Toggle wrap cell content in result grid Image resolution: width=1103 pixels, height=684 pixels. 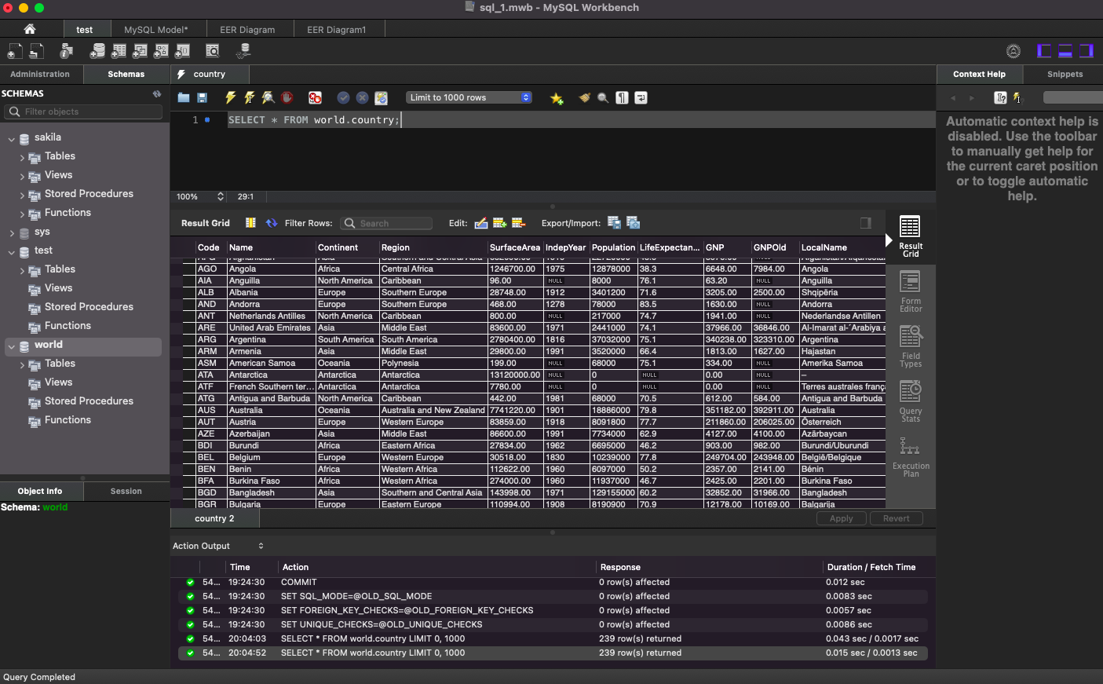[x=250, y=223]
